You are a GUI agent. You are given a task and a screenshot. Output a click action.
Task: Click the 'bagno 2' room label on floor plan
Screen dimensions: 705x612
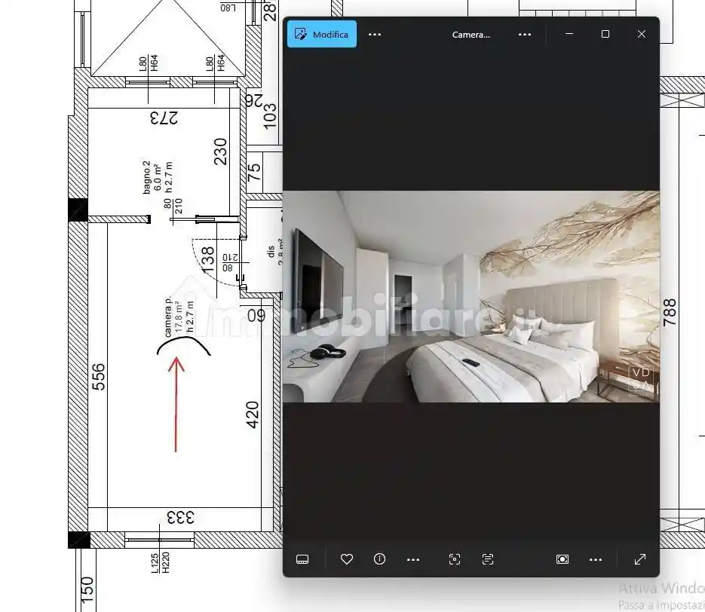click(148, 177)
